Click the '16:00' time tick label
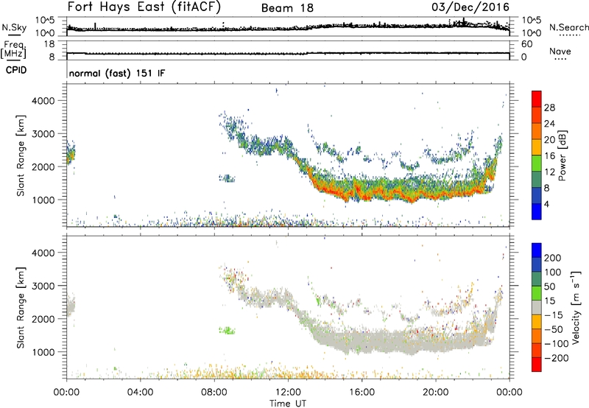The image size is (589, 408). [x=361, y=393]
